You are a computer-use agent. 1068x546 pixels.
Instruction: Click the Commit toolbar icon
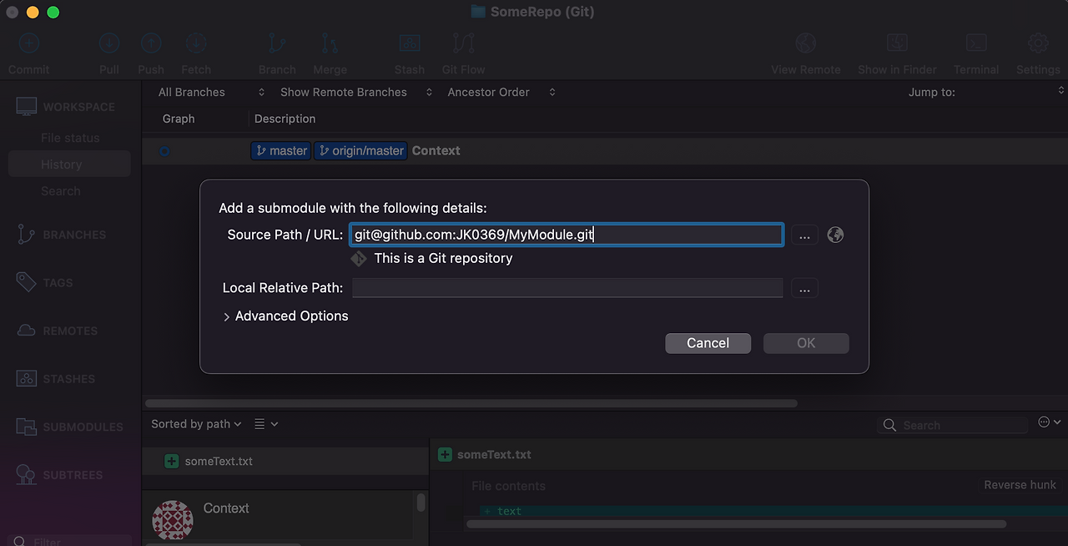tap(29, 43)
